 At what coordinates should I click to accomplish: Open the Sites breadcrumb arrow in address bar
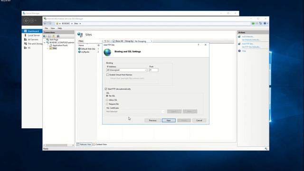click(x=80, y=24)
